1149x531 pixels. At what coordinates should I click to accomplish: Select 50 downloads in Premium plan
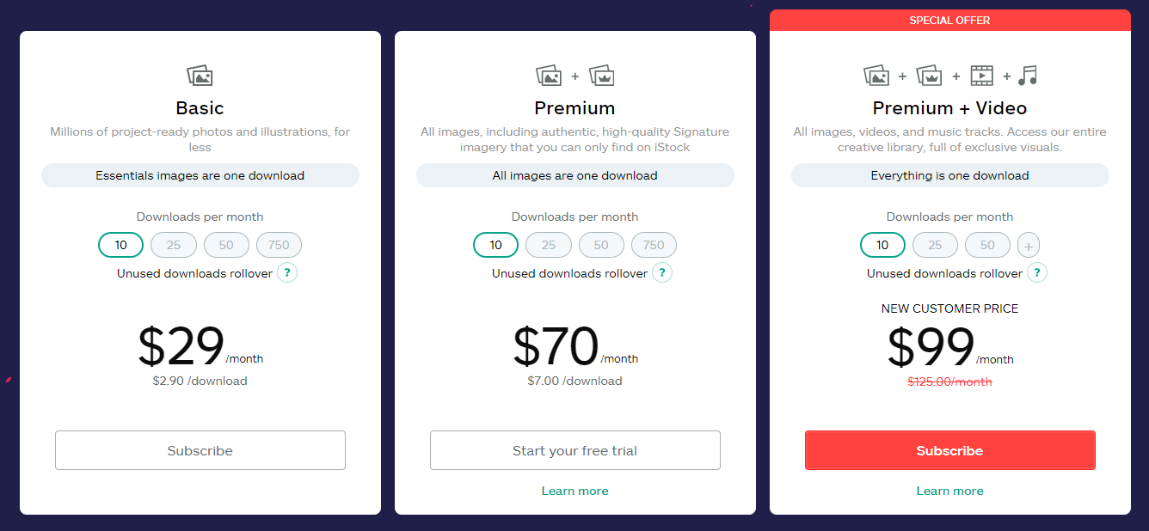601,245
